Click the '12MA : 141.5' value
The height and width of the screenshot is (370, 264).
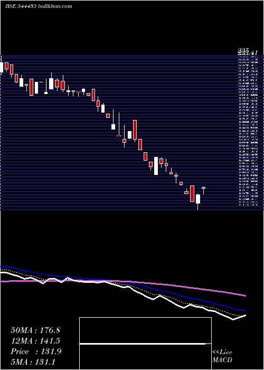point(35,341)
